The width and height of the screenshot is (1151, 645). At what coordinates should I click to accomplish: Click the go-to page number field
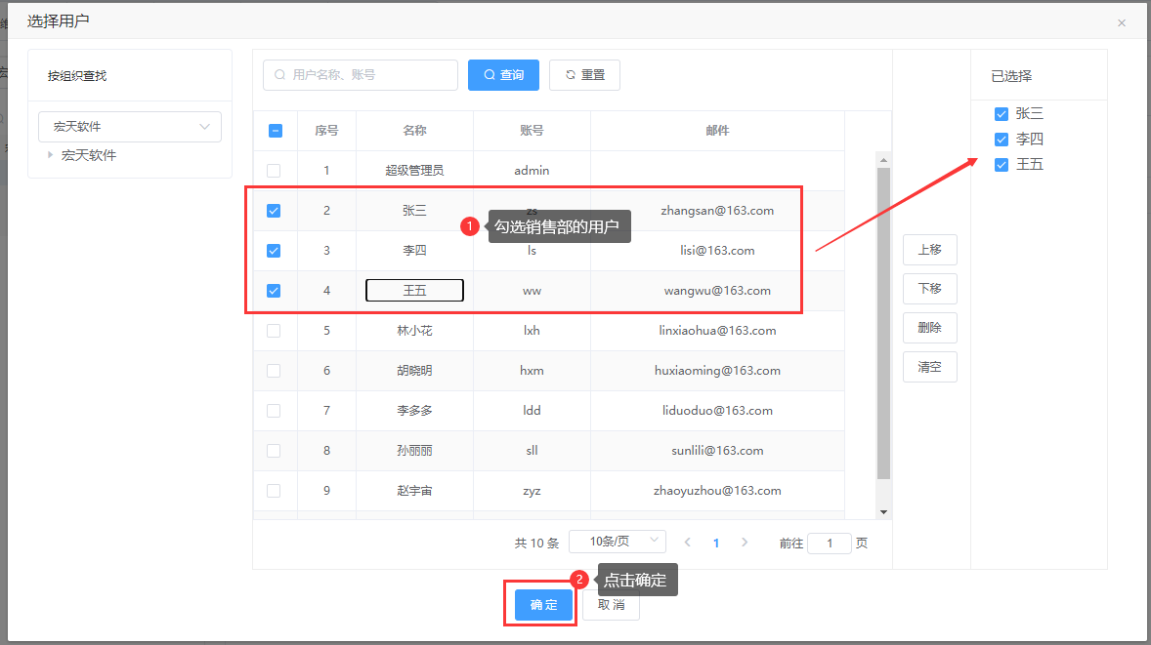830,544
